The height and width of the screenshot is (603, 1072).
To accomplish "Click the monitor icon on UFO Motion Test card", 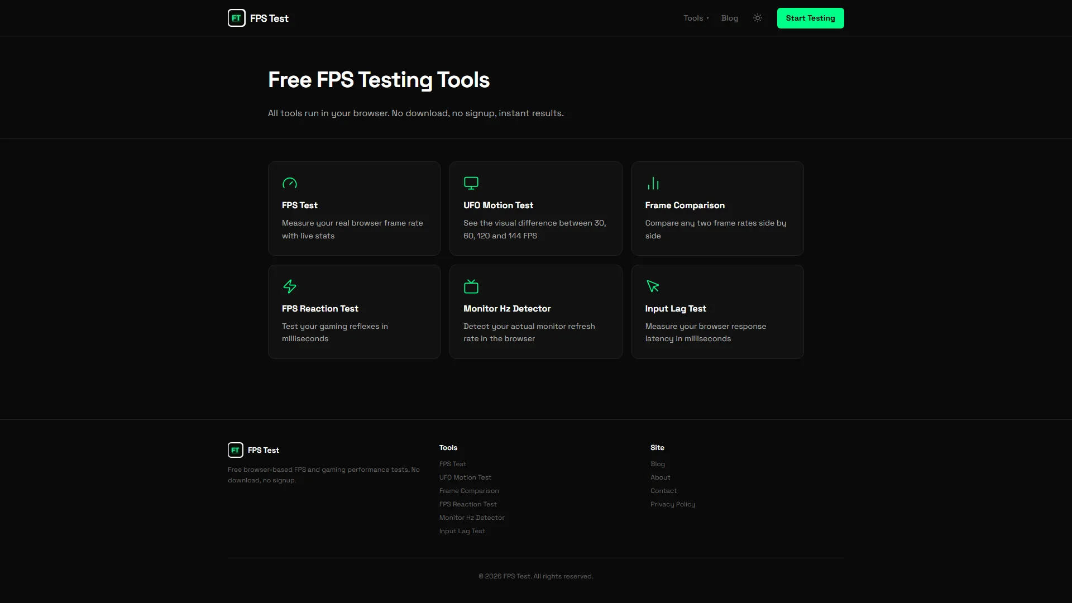I will [x=471, y=183].
